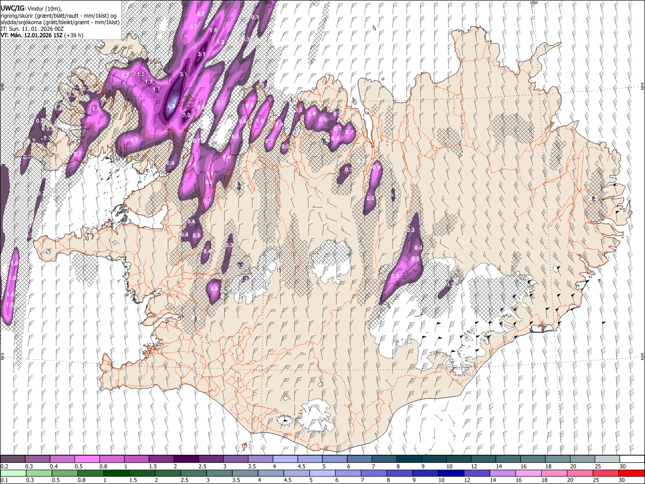Click the 'rigning/skúrir' legend description line
Viewport: 645px width, 484px height.
[x=58, y=16]
